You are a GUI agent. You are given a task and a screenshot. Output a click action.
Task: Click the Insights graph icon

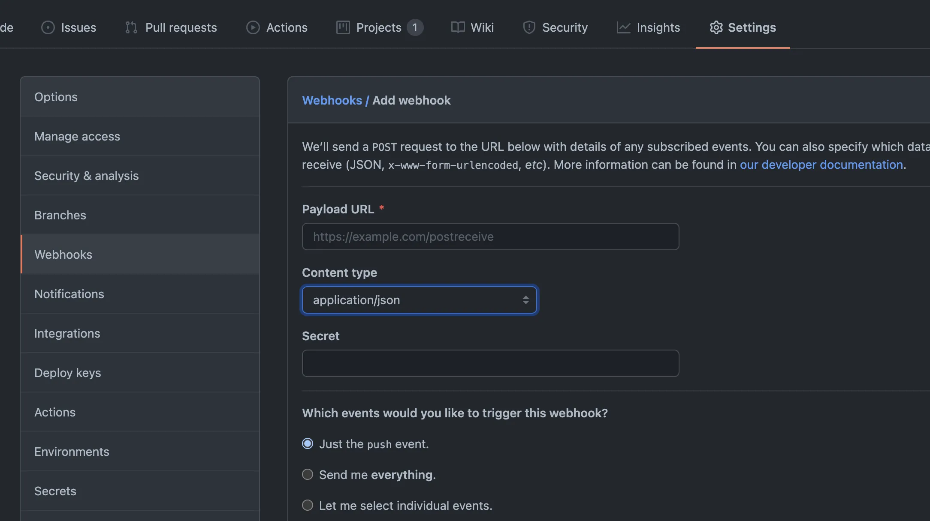click(623, 27)
